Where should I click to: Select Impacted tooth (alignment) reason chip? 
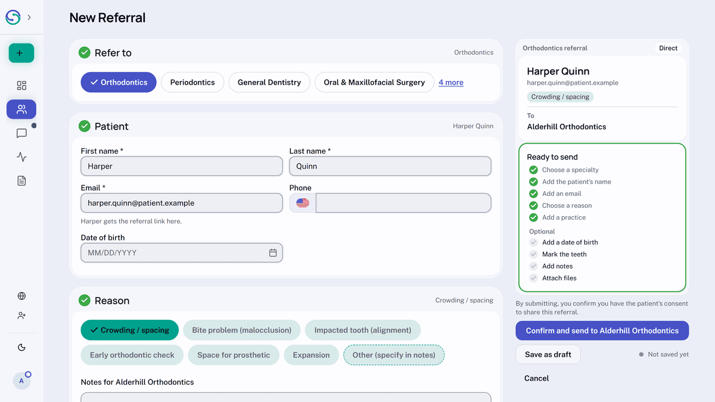(x=363, y=330)
